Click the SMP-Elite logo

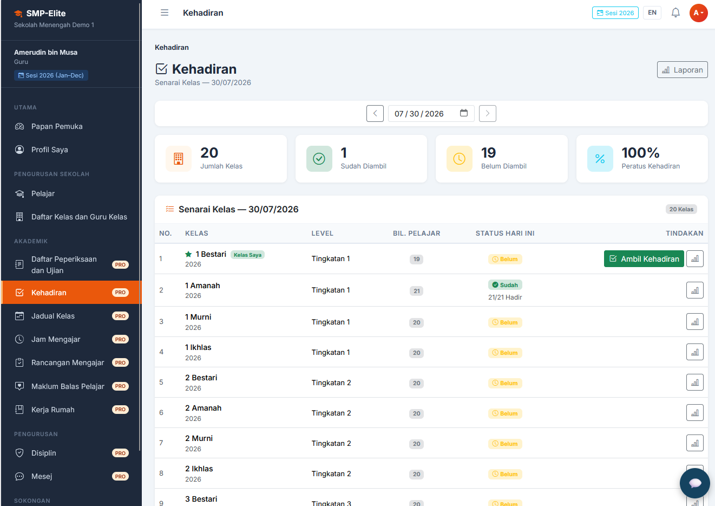pos(40,14)
